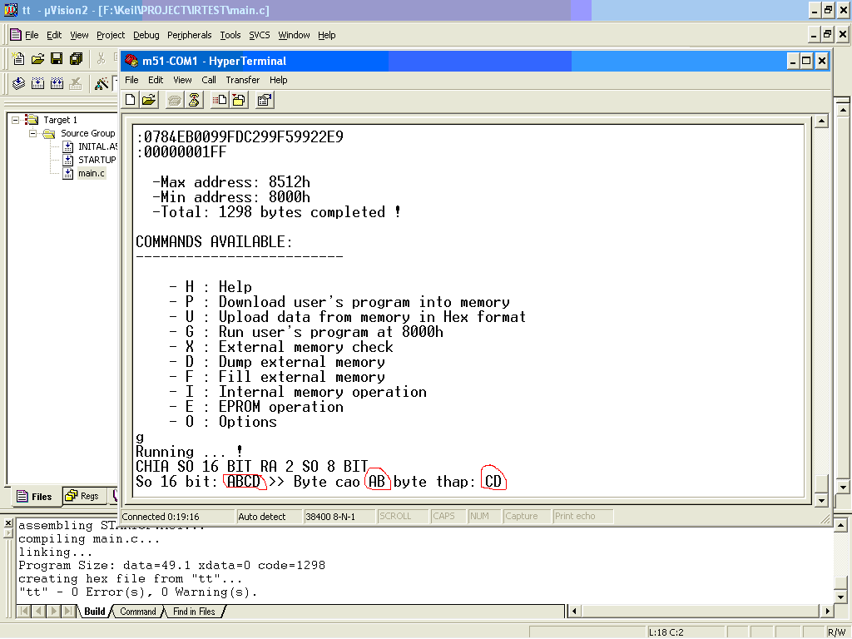Open HyperTerminal connection Properties icon
This screenshot has width=852, height=639.
click(x=265, y=100)
